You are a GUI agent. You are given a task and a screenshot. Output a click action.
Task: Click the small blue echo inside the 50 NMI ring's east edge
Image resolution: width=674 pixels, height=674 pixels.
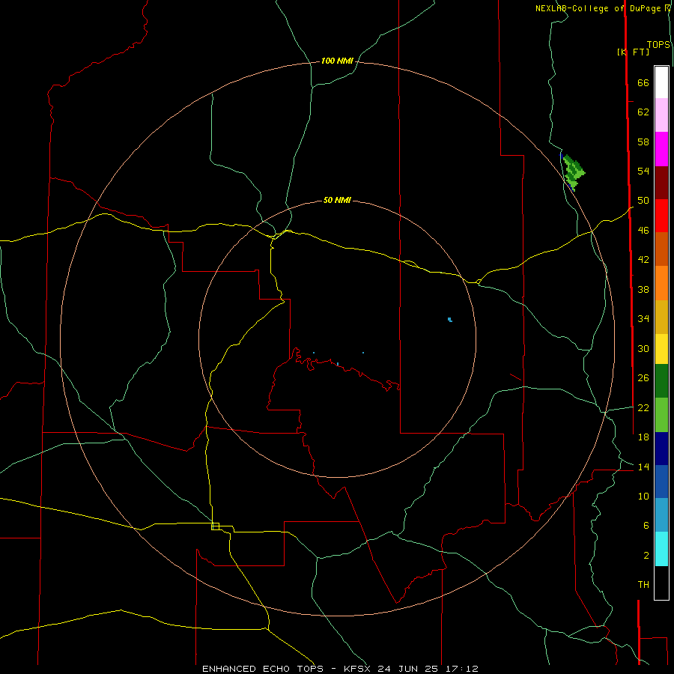[449, 319]
